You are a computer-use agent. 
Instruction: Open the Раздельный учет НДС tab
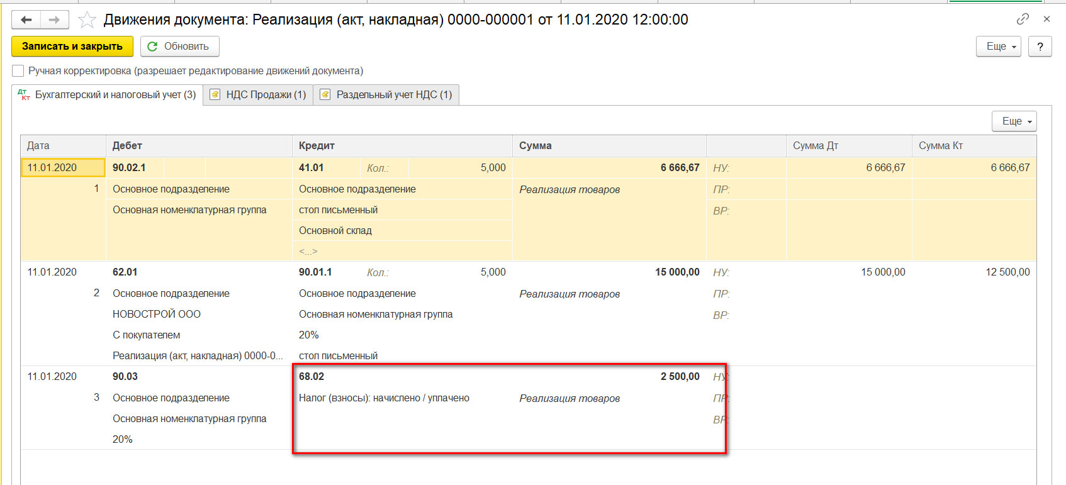(x=386, y=95)
